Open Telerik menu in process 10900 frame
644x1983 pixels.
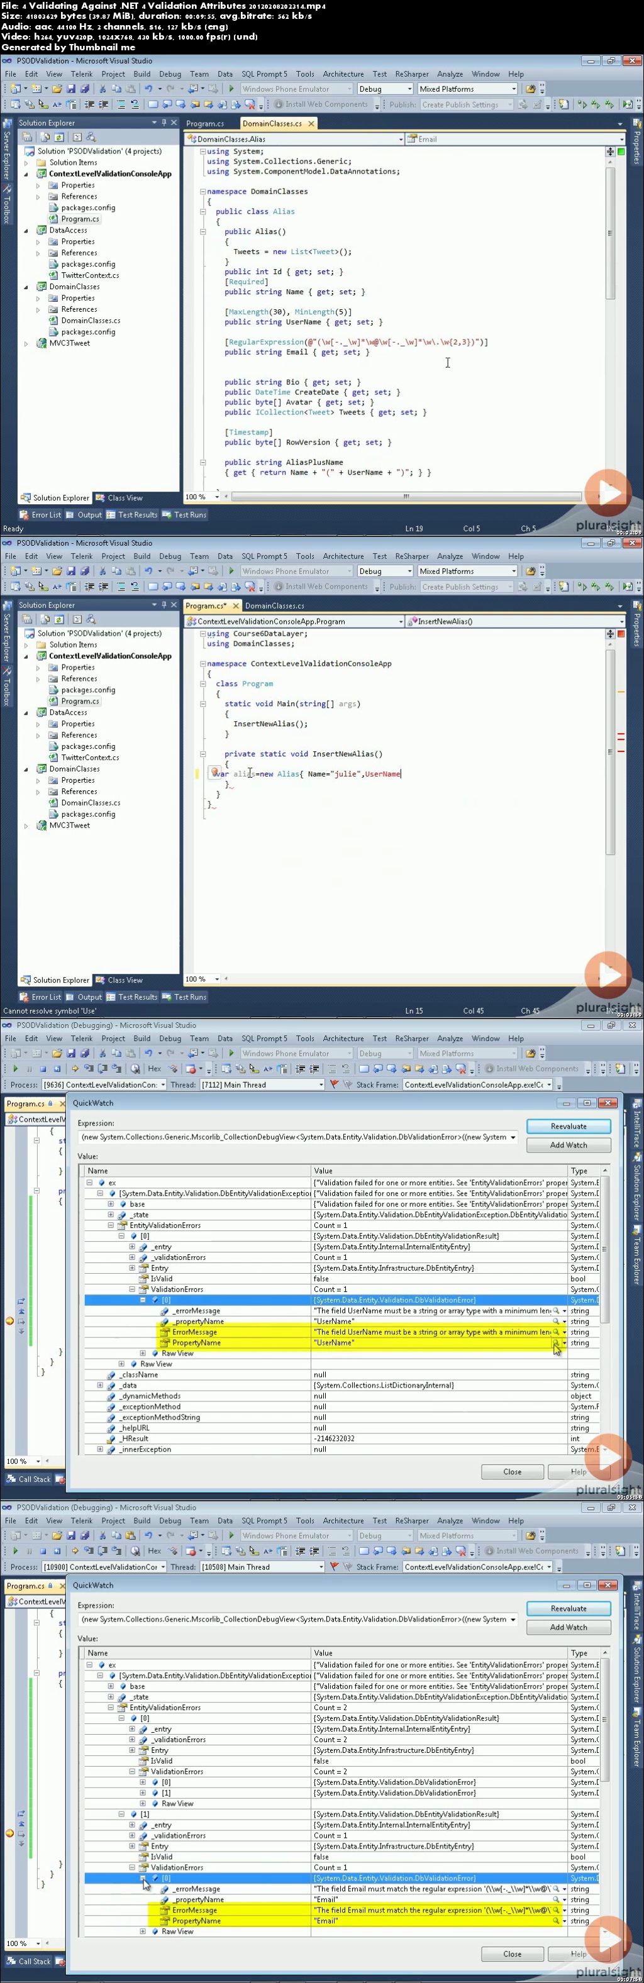click(x=82, y=1520)
